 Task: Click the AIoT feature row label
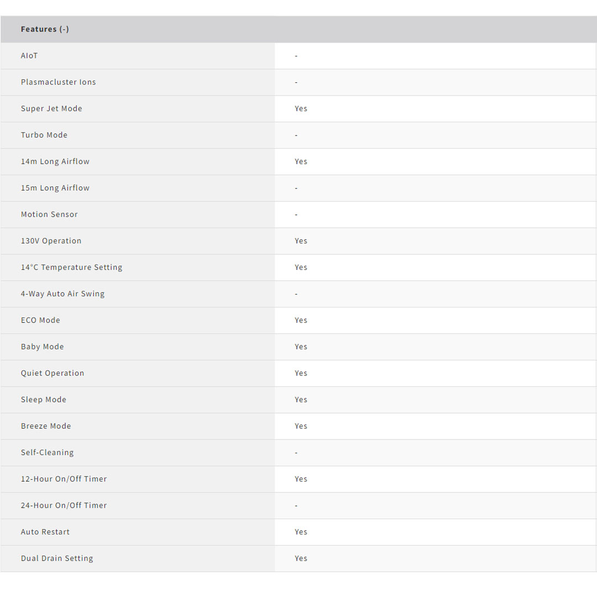click(x=29, y=56)
